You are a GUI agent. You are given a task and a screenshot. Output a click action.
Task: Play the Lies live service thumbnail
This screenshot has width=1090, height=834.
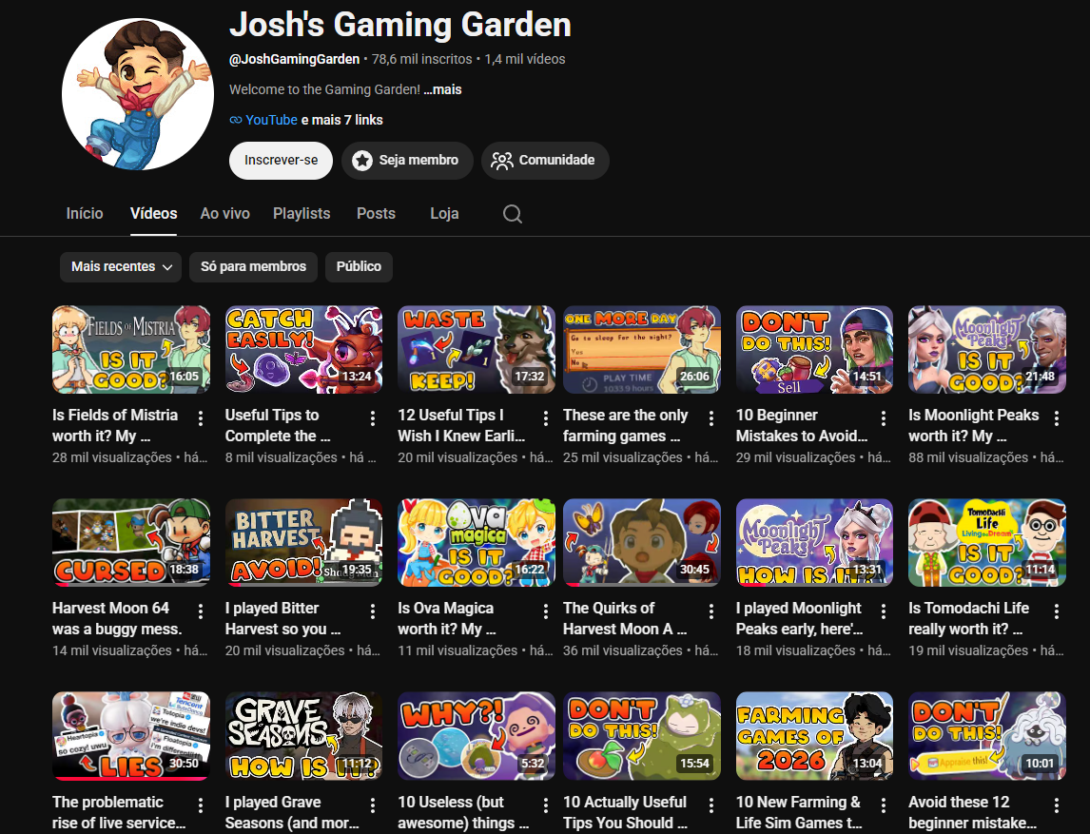coord(131,736)
